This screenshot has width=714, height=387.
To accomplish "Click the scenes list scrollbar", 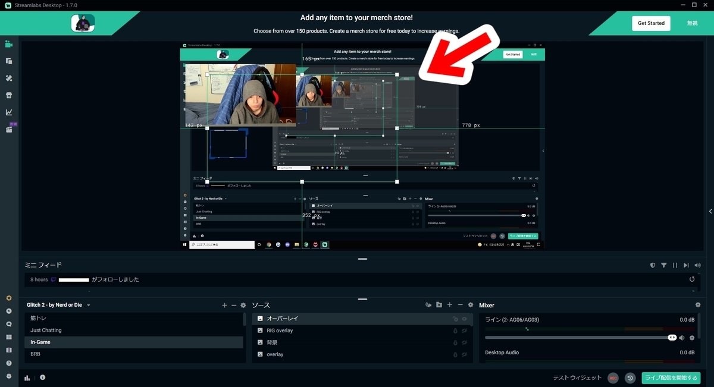I will click(245, 319).
